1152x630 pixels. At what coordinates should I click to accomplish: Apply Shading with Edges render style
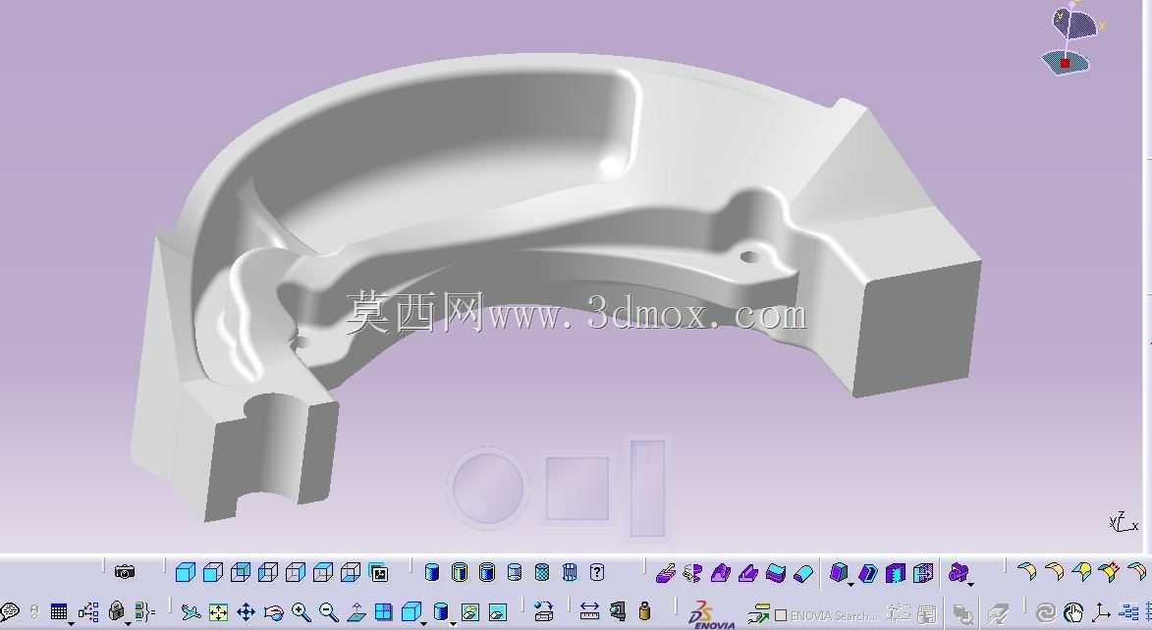[460, 572]
